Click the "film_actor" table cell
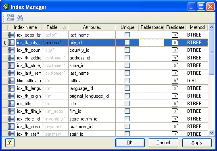The image size is (217, 151). point(55,111)
